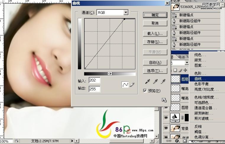Toggle the 预览 preview checkbox
225x144 pixels.
(x=145, y=91)
